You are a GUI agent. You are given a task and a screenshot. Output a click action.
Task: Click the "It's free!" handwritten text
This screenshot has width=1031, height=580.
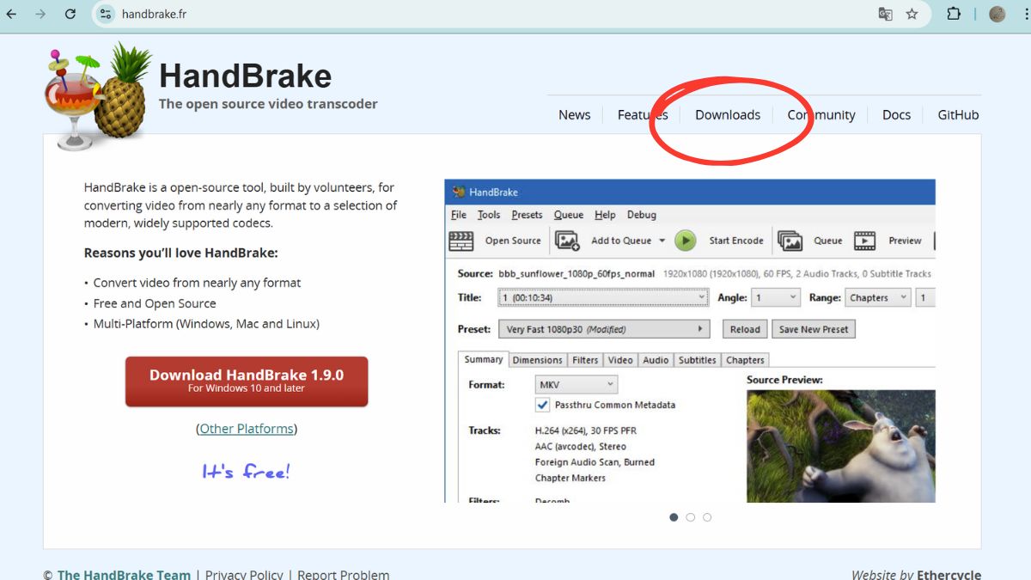[x=247, y=472]
